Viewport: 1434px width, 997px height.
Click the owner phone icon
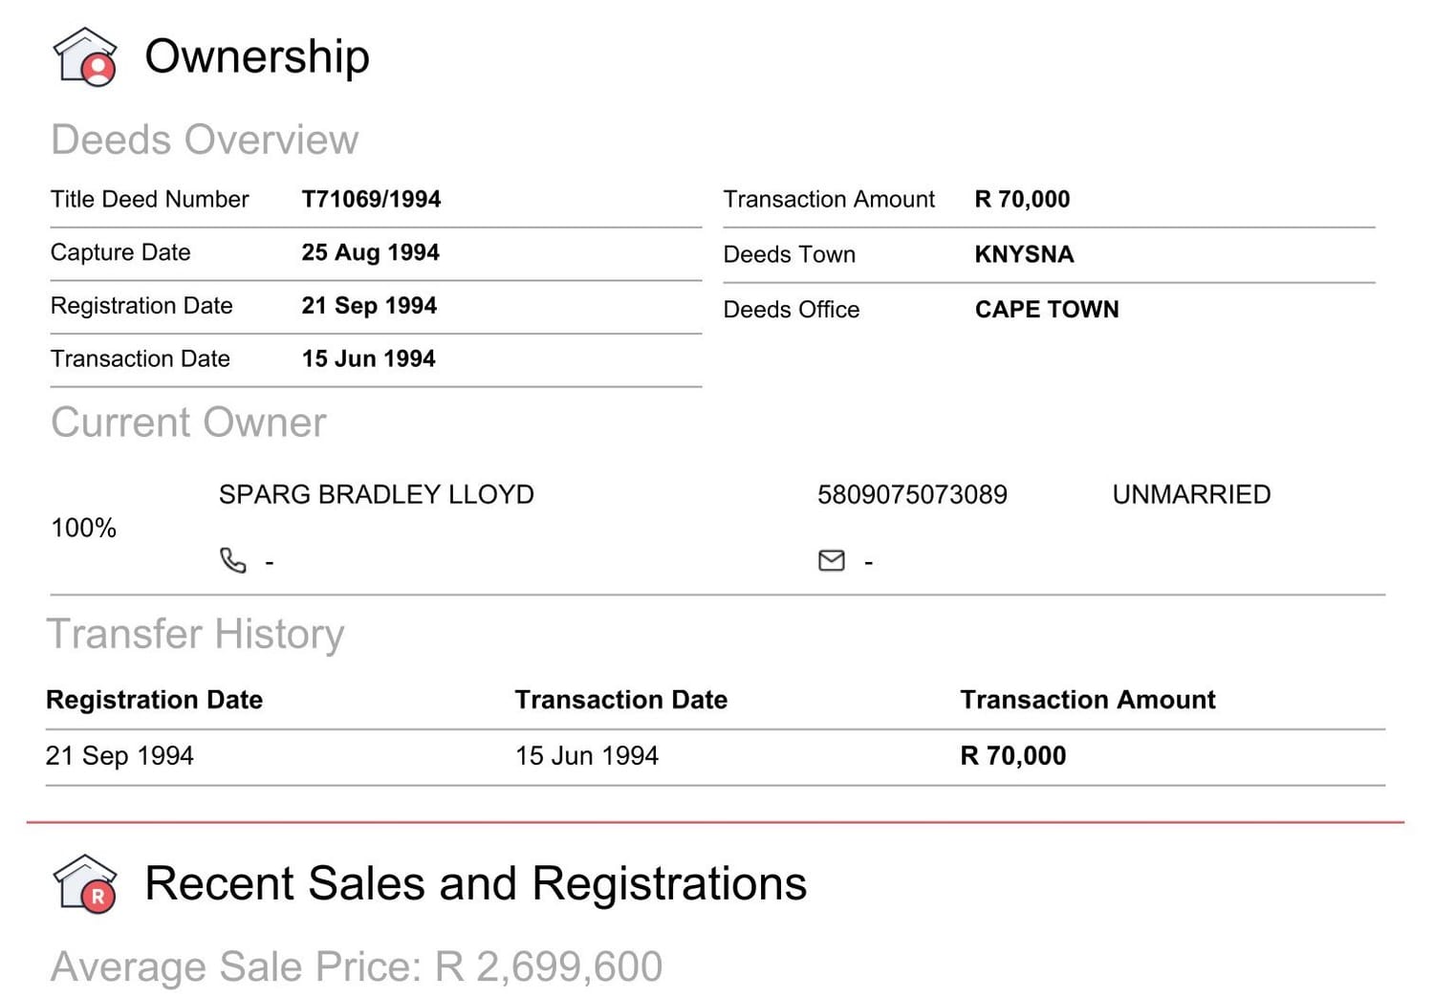coord(232,560)
